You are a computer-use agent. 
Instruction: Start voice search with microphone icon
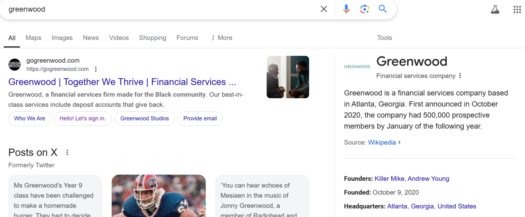pos(346,9)
